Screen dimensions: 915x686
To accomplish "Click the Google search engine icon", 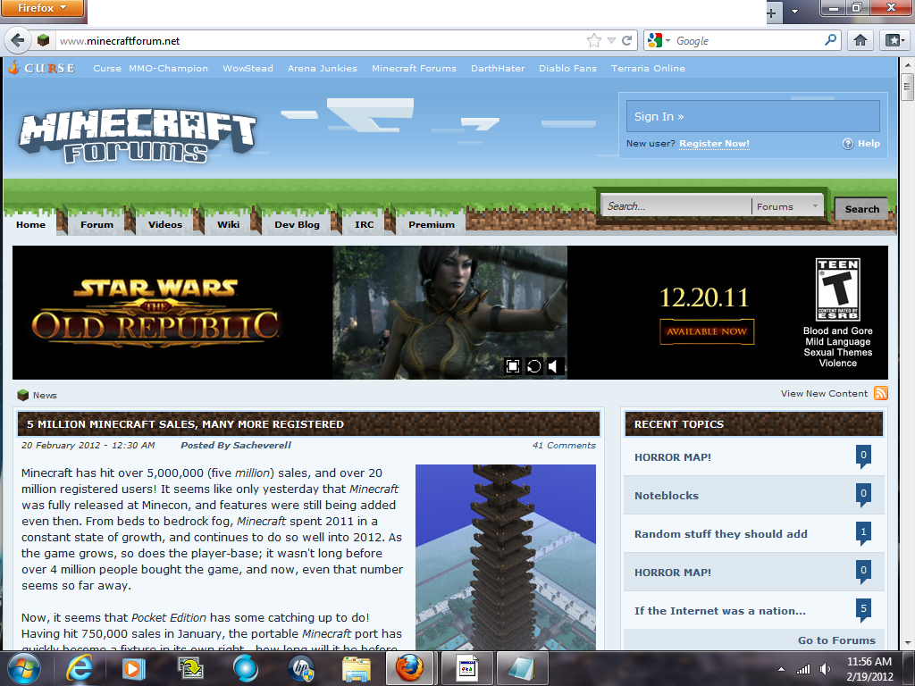I will click(655, 40).
